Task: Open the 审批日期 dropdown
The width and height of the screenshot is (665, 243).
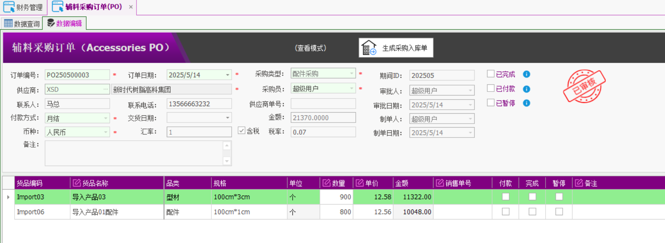Action: pos(470,105)
